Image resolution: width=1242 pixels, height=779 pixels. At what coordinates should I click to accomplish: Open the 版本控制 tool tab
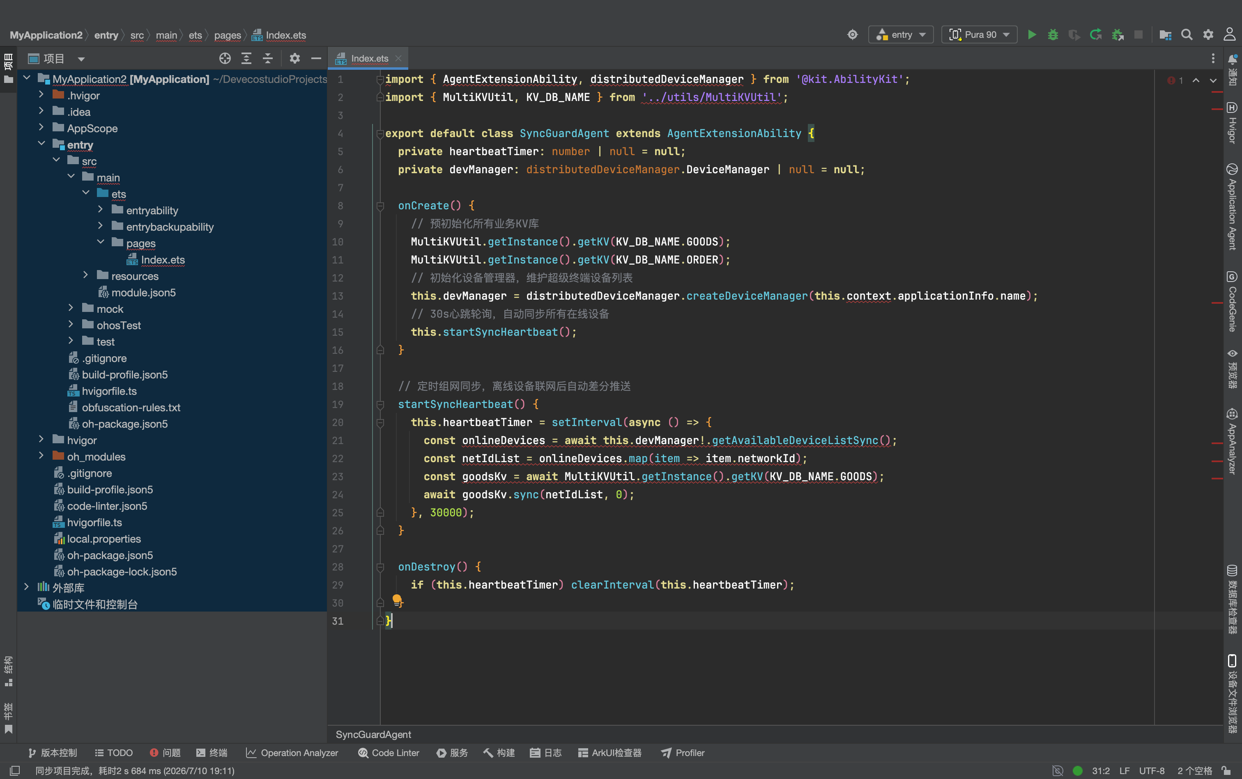53,753
